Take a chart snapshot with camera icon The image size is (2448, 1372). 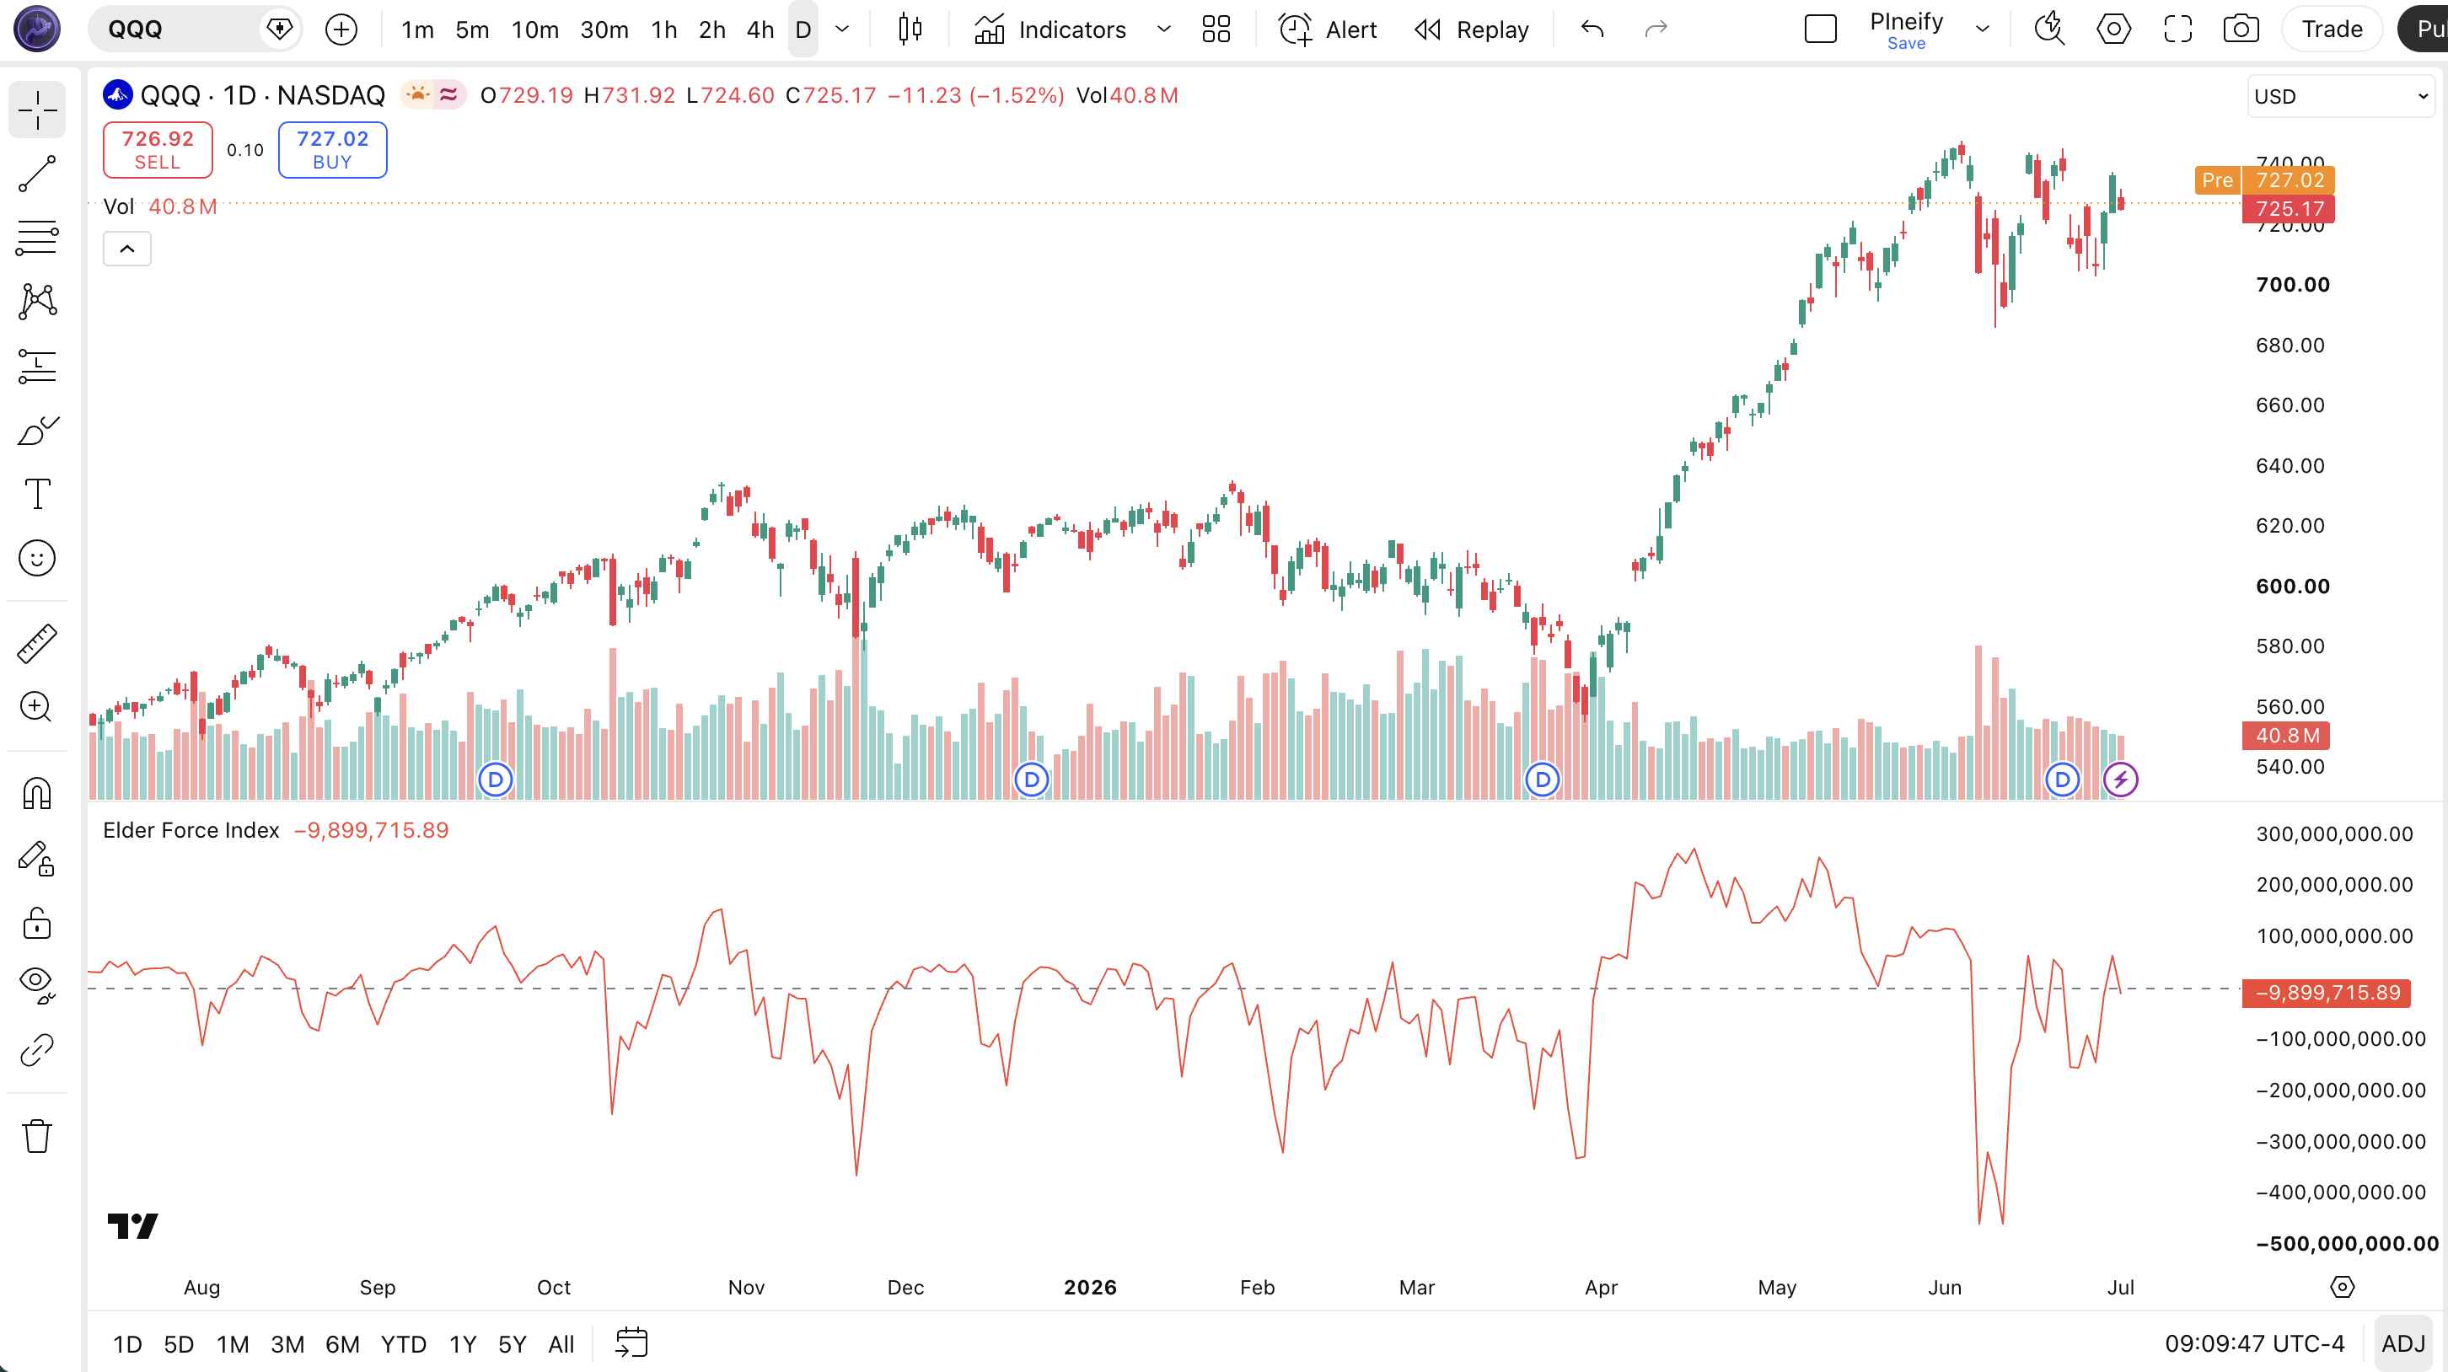click(2241, 29)
